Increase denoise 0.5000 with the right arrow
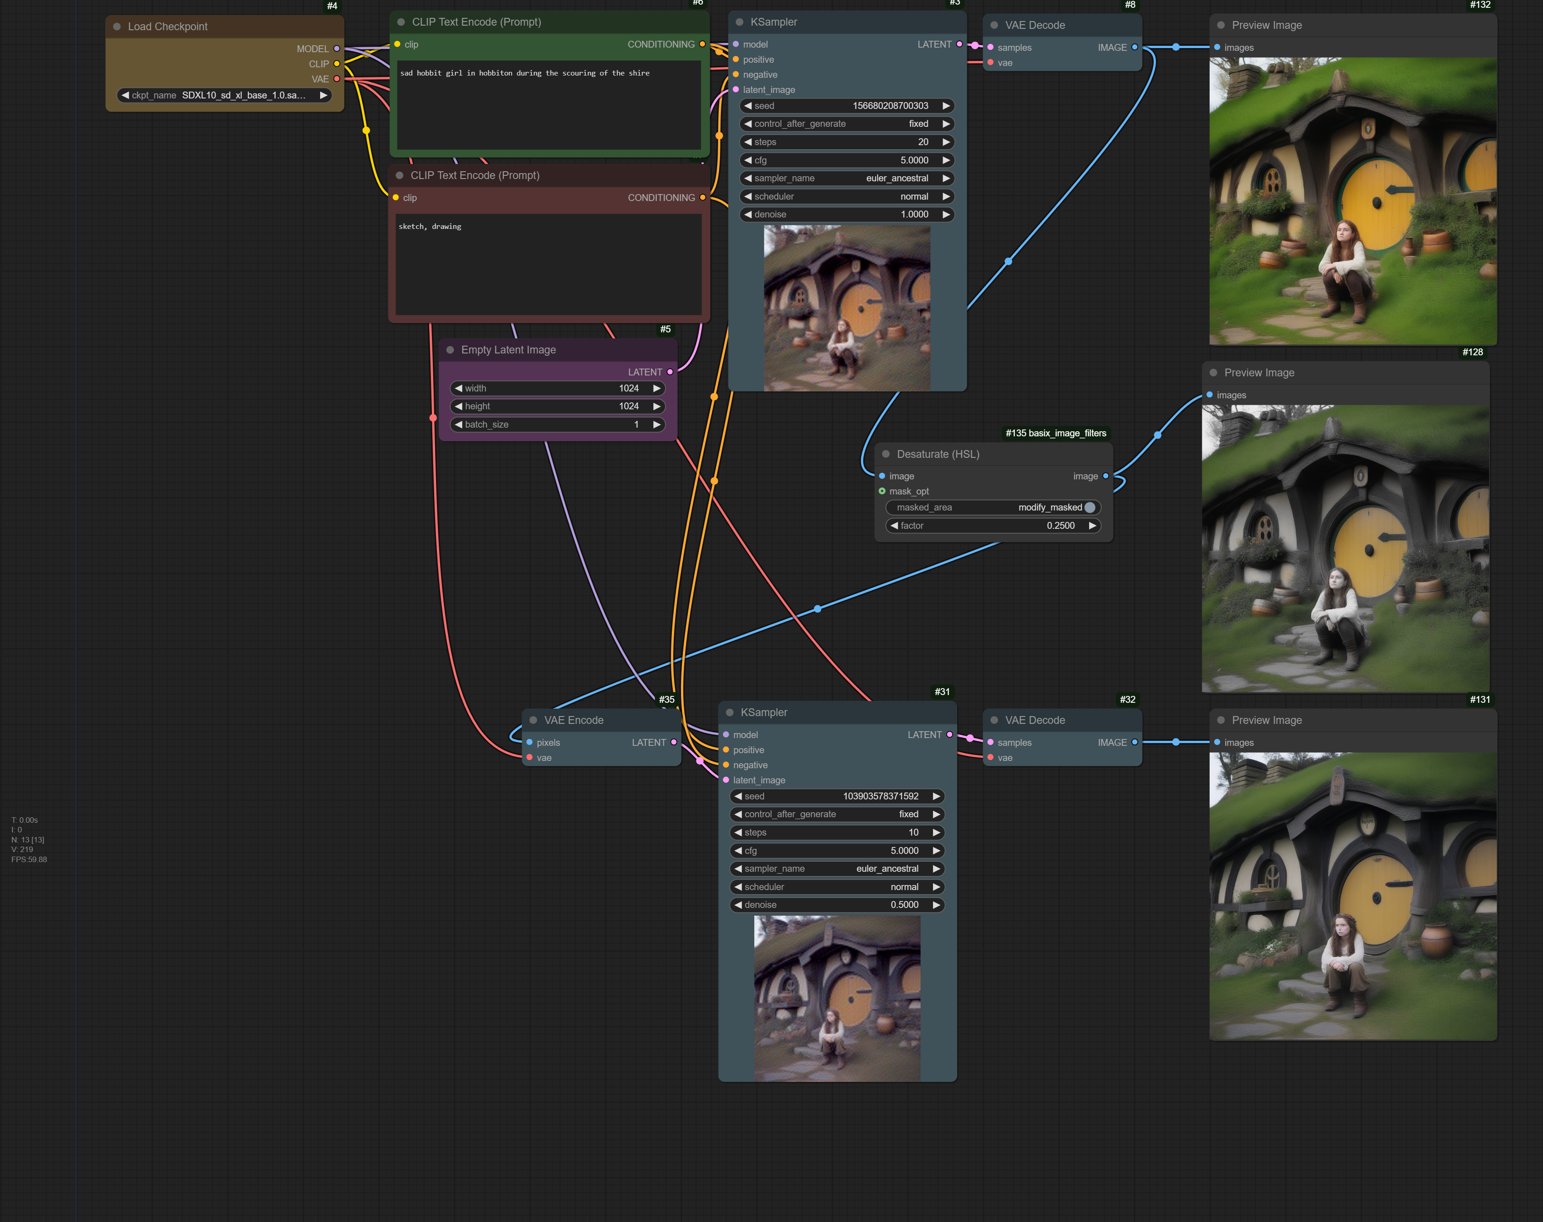Viewport: 1543px width, 1222px height. (x=936, y=904)
